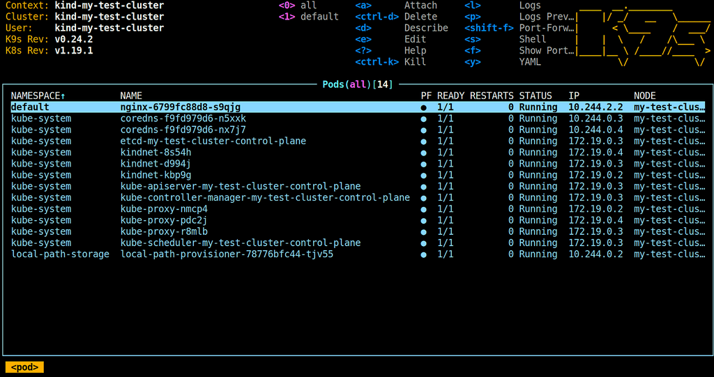Click IP 10.244.0.3 in the coredns-n5xxk row
714x377 pixels.
coord(595,119)
